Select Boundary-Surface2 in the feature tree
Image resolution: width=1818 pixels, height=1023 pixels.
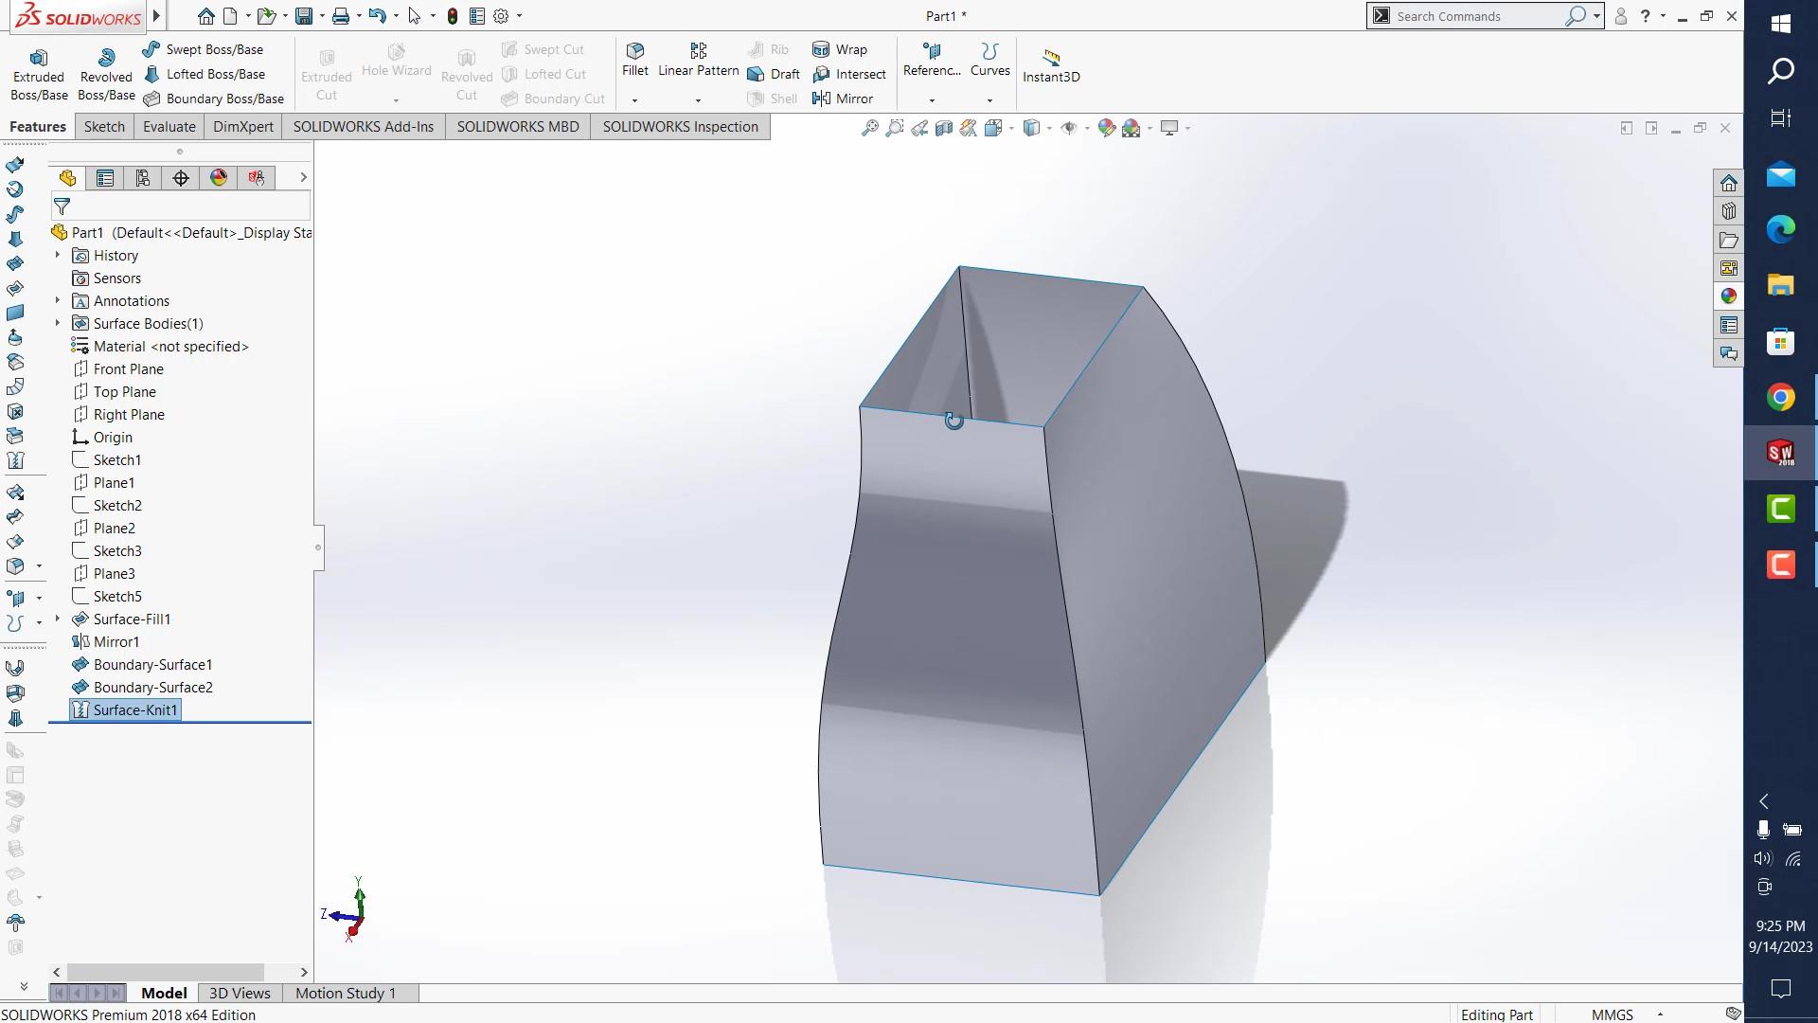(152, 687)
